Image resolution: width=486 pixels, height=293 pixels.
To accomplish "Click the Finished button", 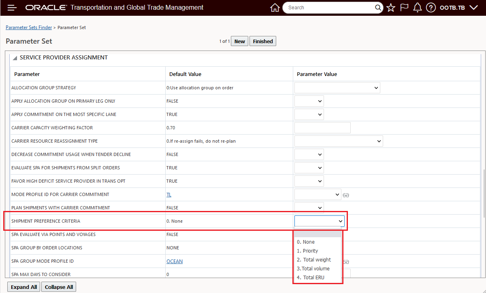I will click(263, 41).
